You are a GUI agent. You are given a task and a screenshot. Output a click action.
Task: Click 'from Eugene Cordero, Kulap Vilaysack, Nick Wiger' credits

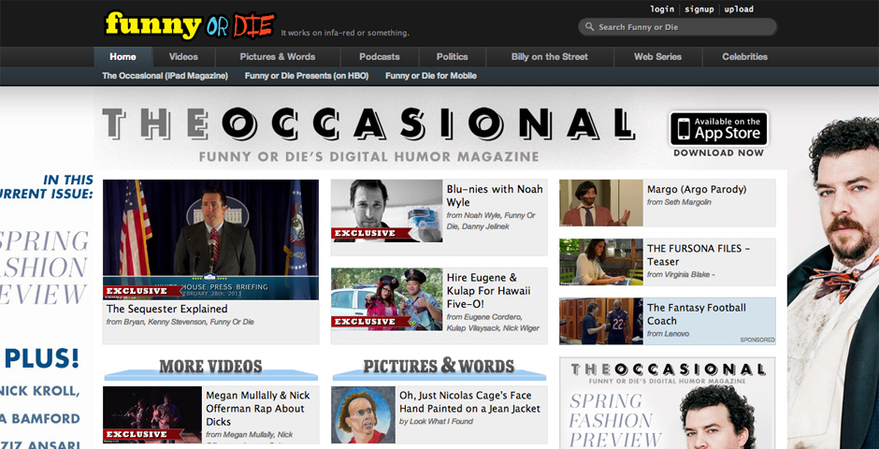click(493, 323)
